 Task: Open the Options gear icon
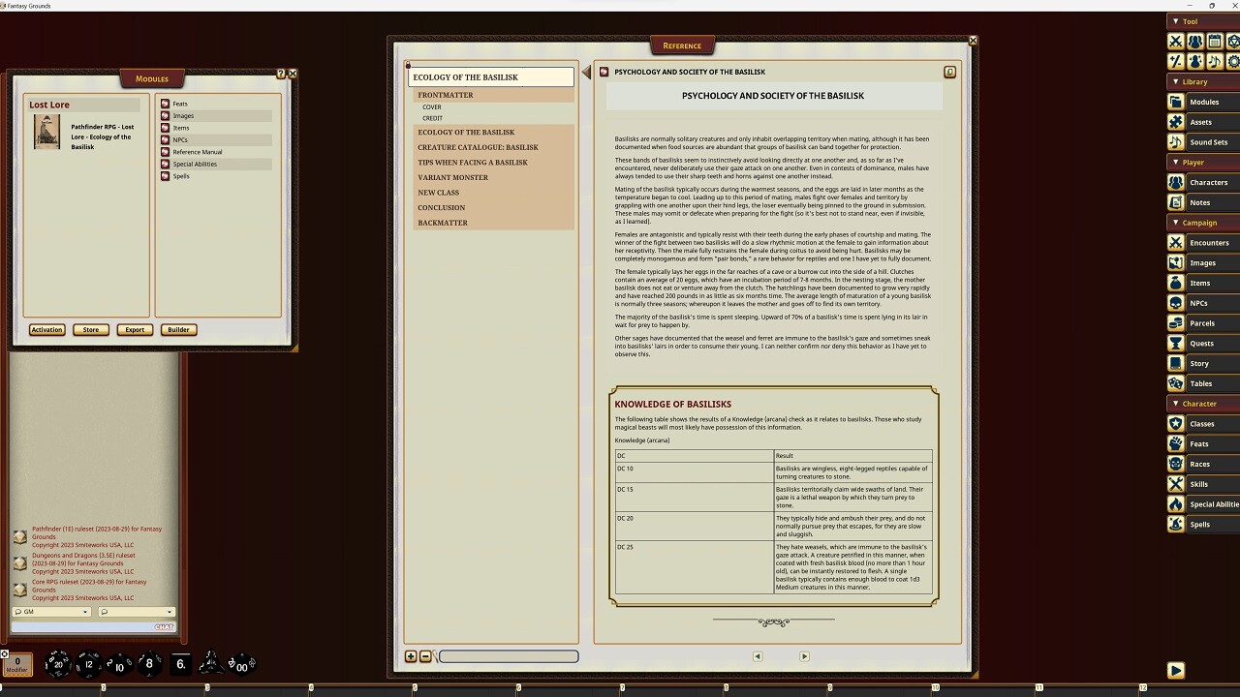click(x=1233, y=61)
